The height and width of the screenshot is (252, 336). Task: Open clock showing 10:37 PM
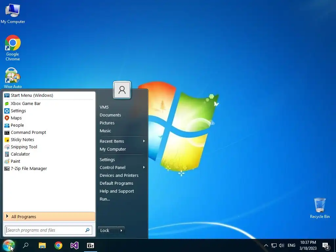[308, 245]
